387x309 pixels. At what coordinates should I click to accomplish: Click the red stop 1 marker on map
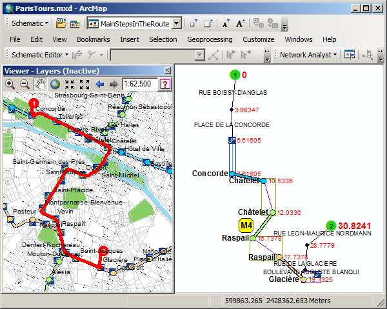coord(34,104)
